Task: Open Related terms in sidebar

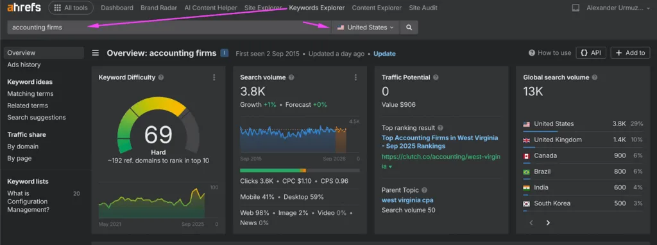Action: (28, 106)
